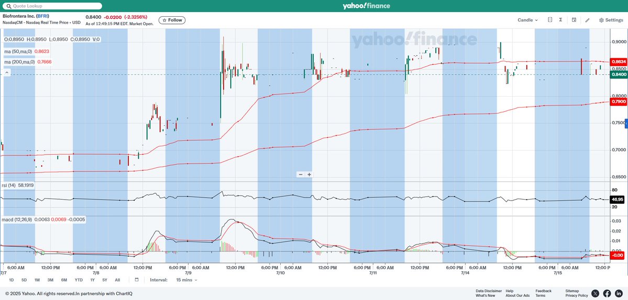This screenshot has width=628, height=300.
Task: Select the 1M range
Action: [x=37, y=280]
